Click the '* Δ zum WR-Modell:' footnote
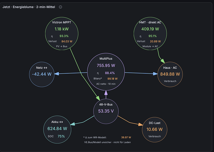This screenshot has width=214, height=152. point(95,137)
